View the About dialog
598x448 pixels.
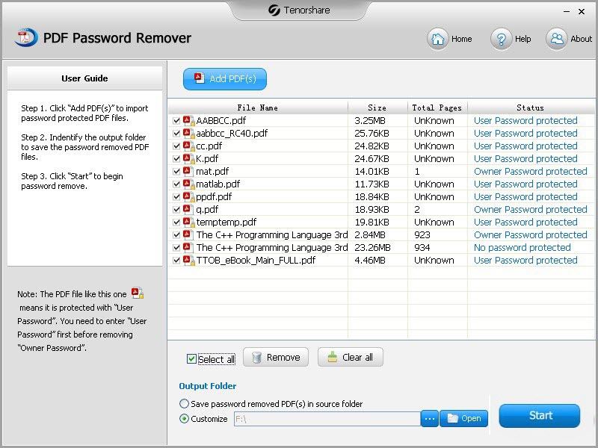click(557, 39)
